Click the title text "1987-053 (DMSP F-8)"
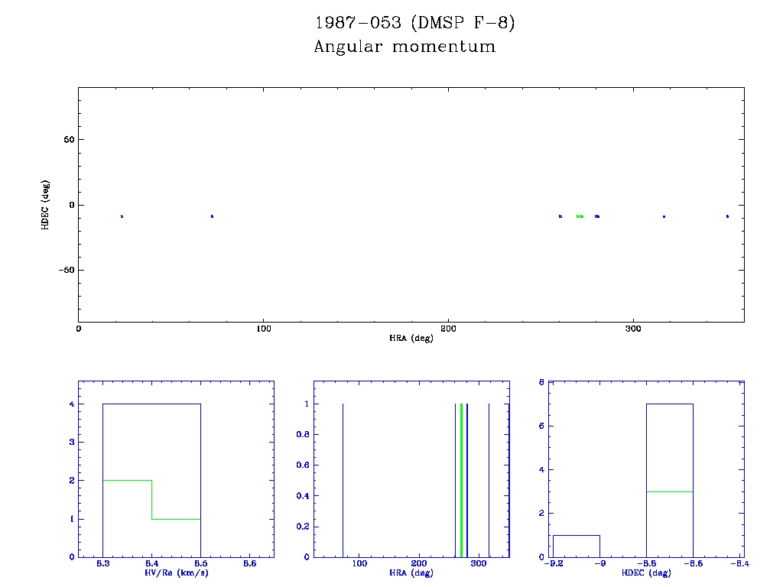Viewport: 783px width, 587px height. tap(415, 23)
